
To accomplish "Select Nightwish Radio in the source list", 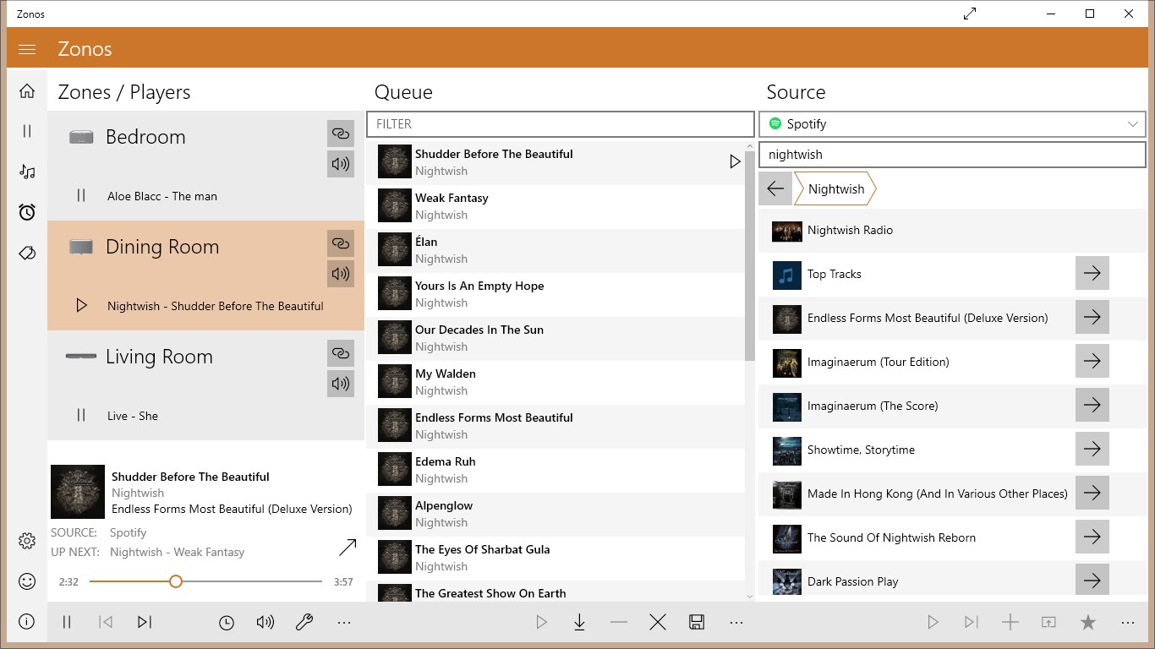I will pos(952,230).
